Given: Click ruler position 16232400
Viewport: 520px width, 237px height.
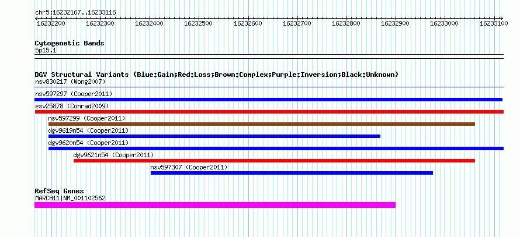Looking at the screenshot, I should 150,23.
